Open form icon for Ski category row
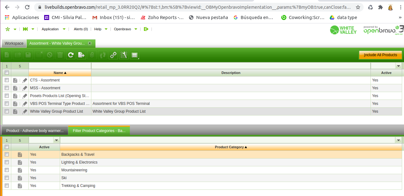The height and width of the screenshot is (196, 404). pos(20,178)
